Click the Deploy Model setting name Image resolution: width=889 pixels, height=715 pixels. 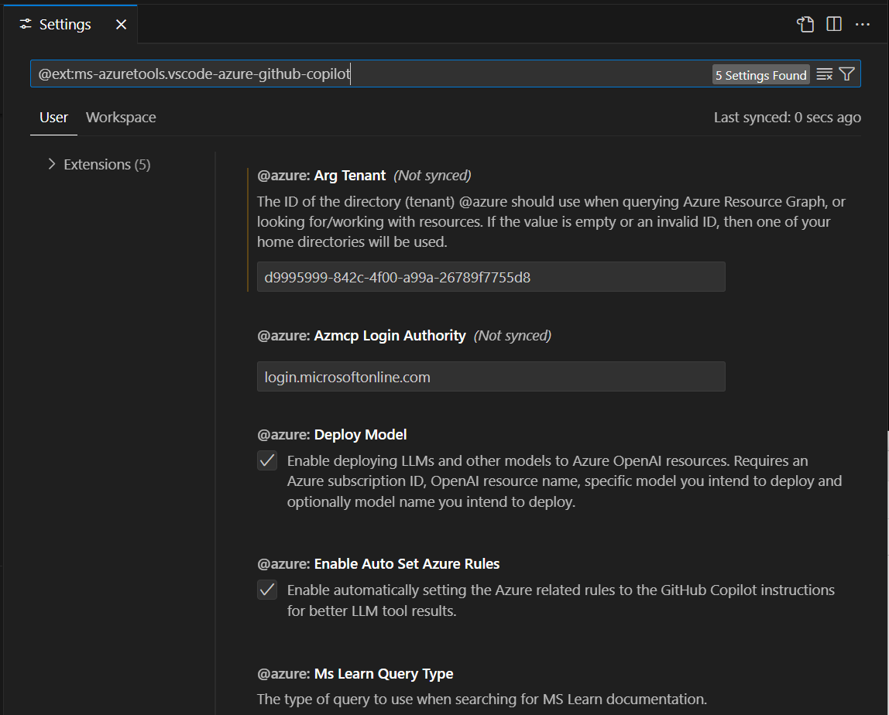pyautogui.click(x=360, y=434)
